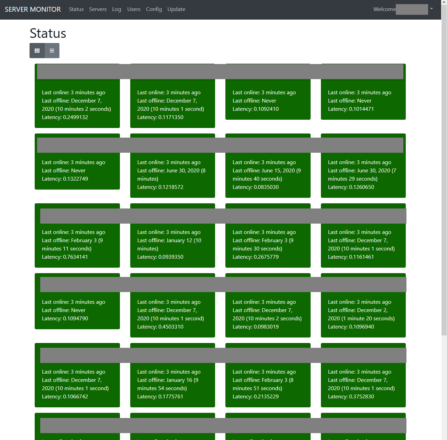
Task: Switch to the list view layout
Action: 52,51
